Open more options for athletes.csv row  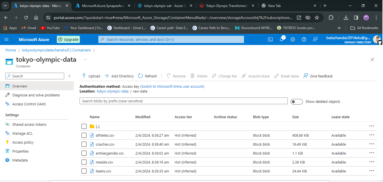[x=372, y=135]
